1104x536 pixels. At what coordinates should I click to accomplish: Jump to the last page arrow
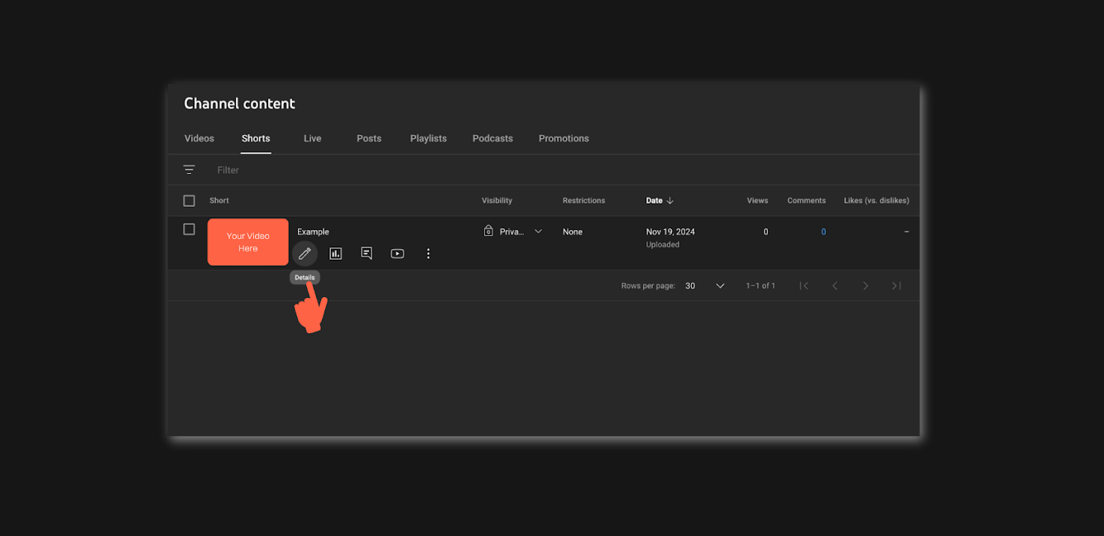pyautogui.click(x=895, y=285)
